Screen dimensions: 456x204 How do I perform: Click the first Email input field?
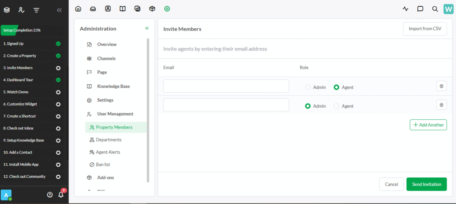click(x=226, y=86)
